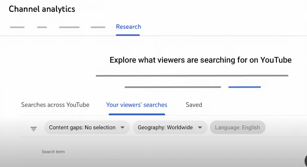Click the Search term column header
Image resolution: width=307 pixels, height=167 pixels.
point(53,152)
